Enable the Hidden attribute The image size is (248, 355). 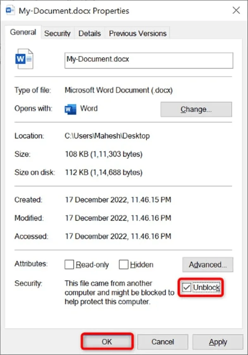(123, 264)
